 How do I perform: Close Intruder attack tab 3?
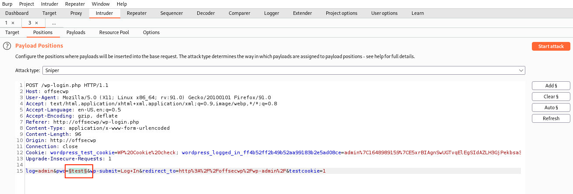(36, 23)
